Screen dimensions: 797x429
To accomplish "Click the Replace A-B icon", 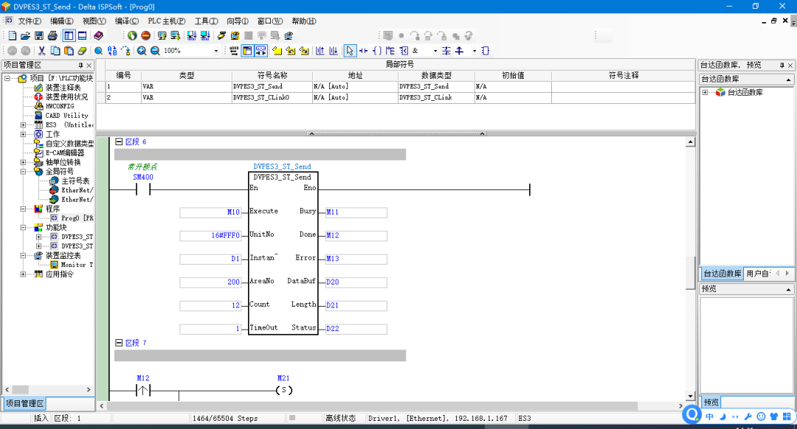I will tap(112, 51).
